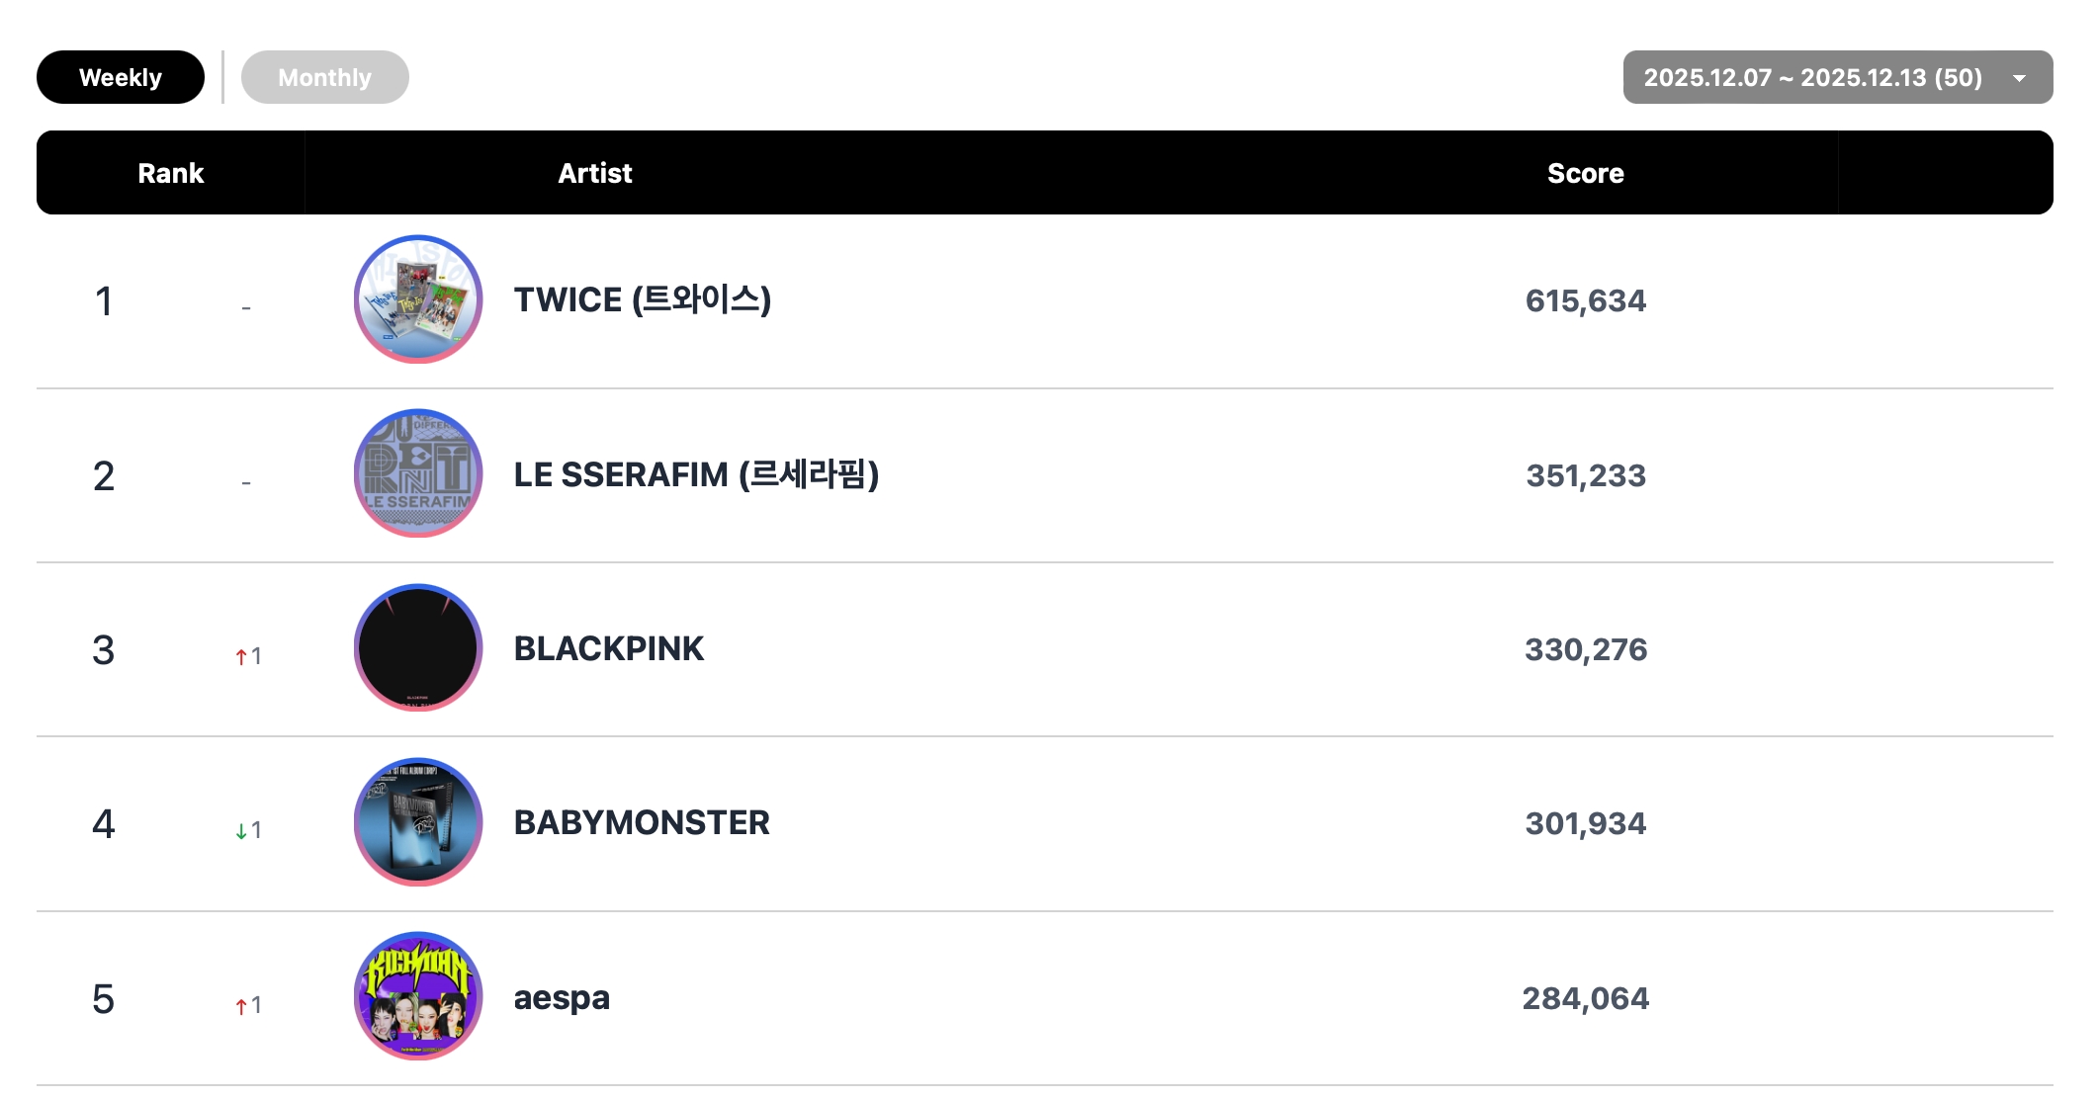
Task: Click TWICE score value 615,634
Action: pyautogui.click(x=1585, y=300)
